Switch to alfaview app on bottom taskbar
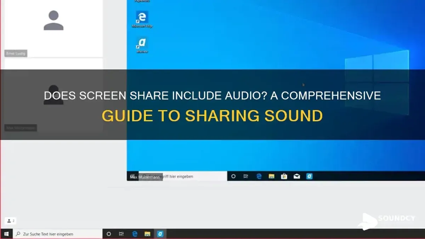The width and height of the screenshot is (425, 239). click(160, 234)
